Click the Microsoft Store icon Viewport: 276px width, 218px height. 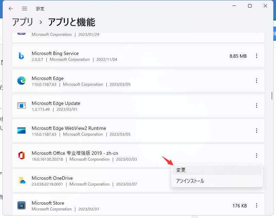(21, 205)
